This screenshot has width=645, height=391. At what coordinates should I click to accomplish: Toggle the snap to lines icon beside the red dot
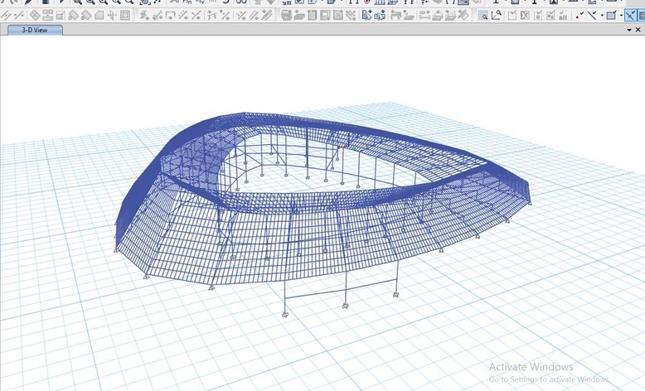click(592, 15)
